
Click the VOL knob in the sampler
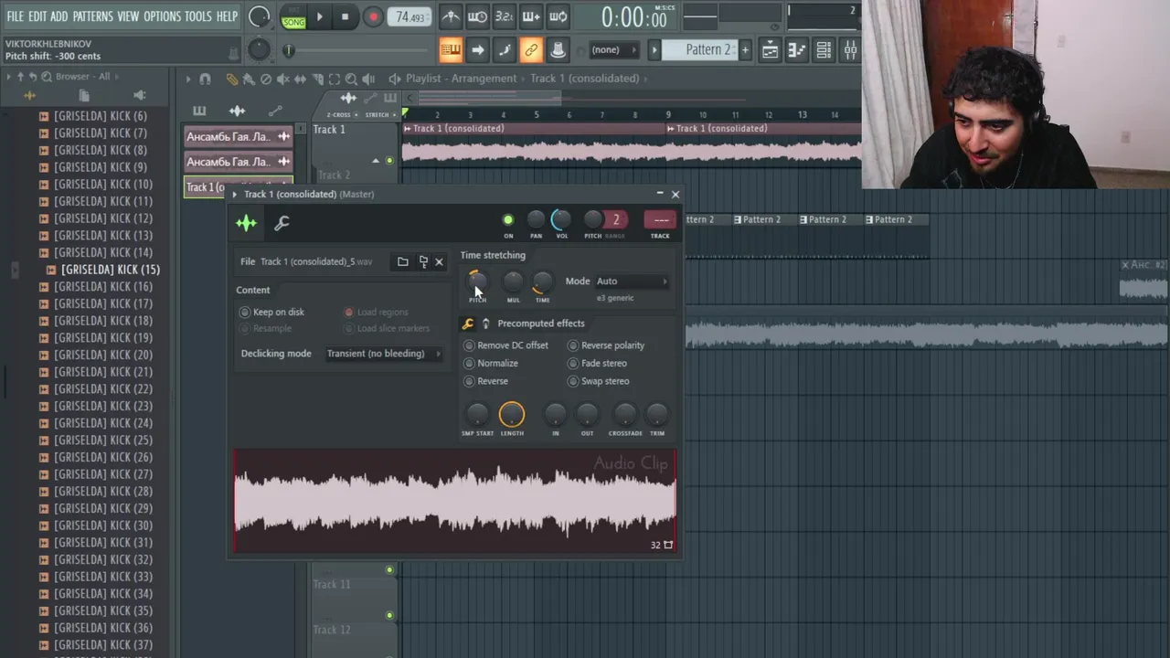coord(561,219)
